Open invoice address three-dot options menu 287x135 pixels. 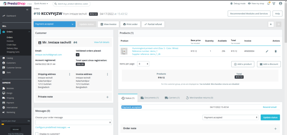[x=108, y=74]
